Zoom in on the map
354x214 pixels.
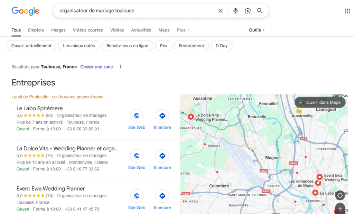[340, 209]
